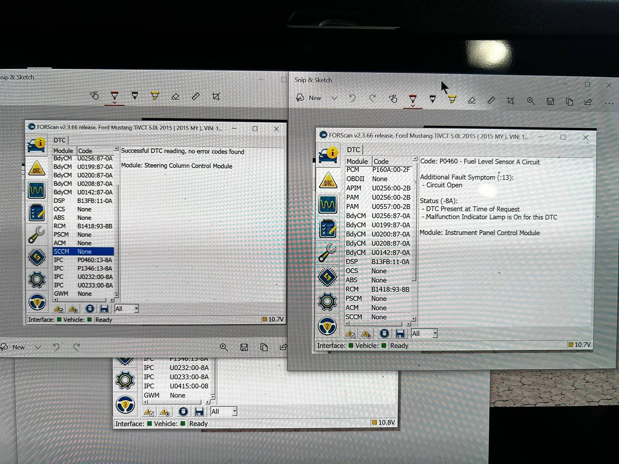This screenshot has width=619, height=464.
Task: Copy the snip in Snip & Sketch with P0460 snip
Action: tap(569, 102)
